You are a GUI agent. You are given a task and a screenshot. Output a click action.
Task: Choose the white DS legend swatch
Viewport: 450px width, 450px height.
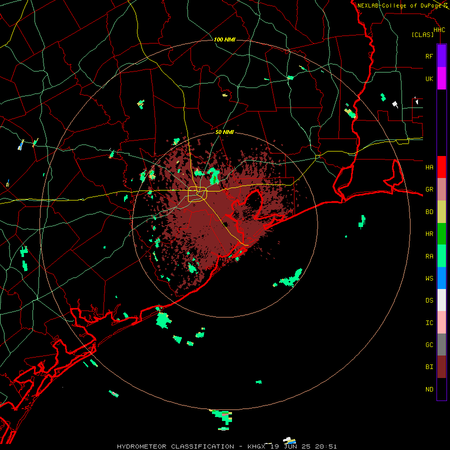pyautogui.click(x=441, y=300)
